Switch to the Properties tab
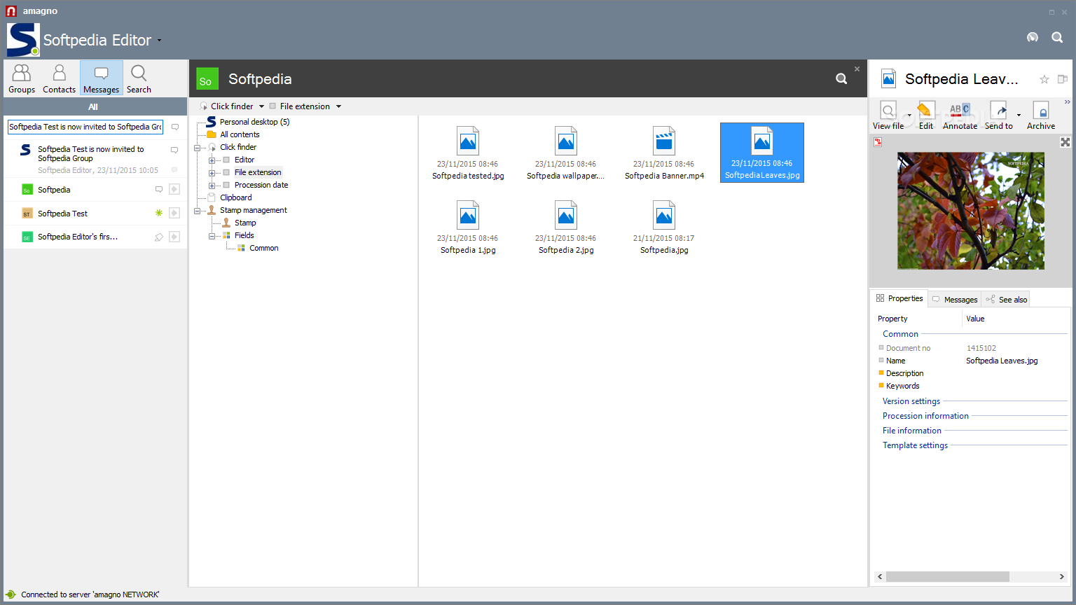The height and width of the screenshot is (605, 1076). coord(899,298)
